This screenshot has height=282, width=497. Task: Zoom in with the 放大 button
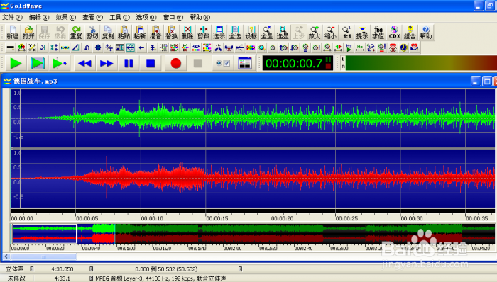pos(315,33)
